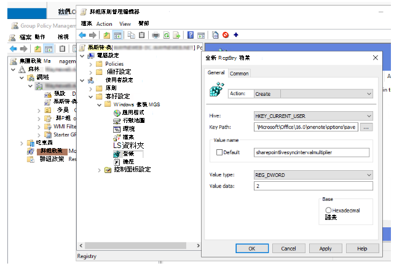Click the scroll right arrow of tree pane

tap(199, 245)
